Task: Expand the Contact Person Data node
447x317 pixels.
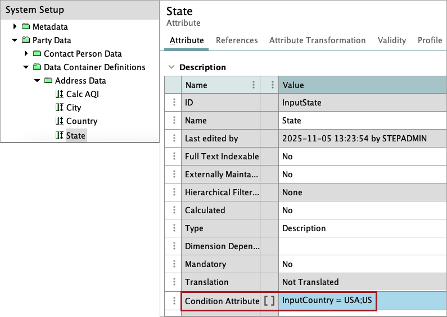Action: coord(26,54)
